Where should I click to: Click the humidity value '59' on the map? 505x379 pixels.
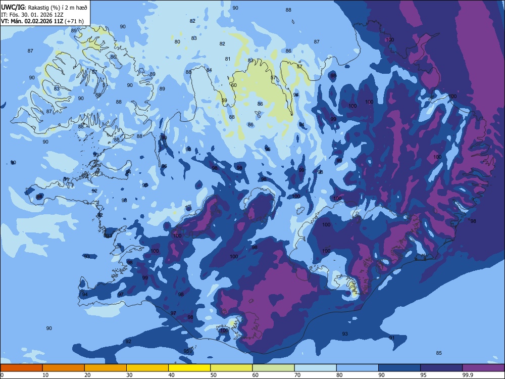point(225,100)
